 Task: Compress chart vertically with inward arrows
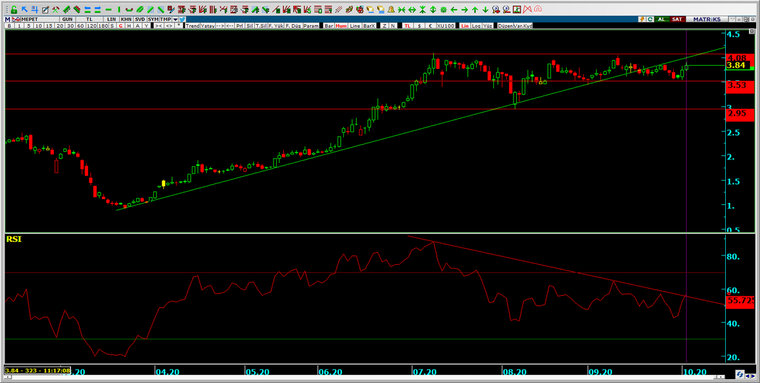point(422,9)
